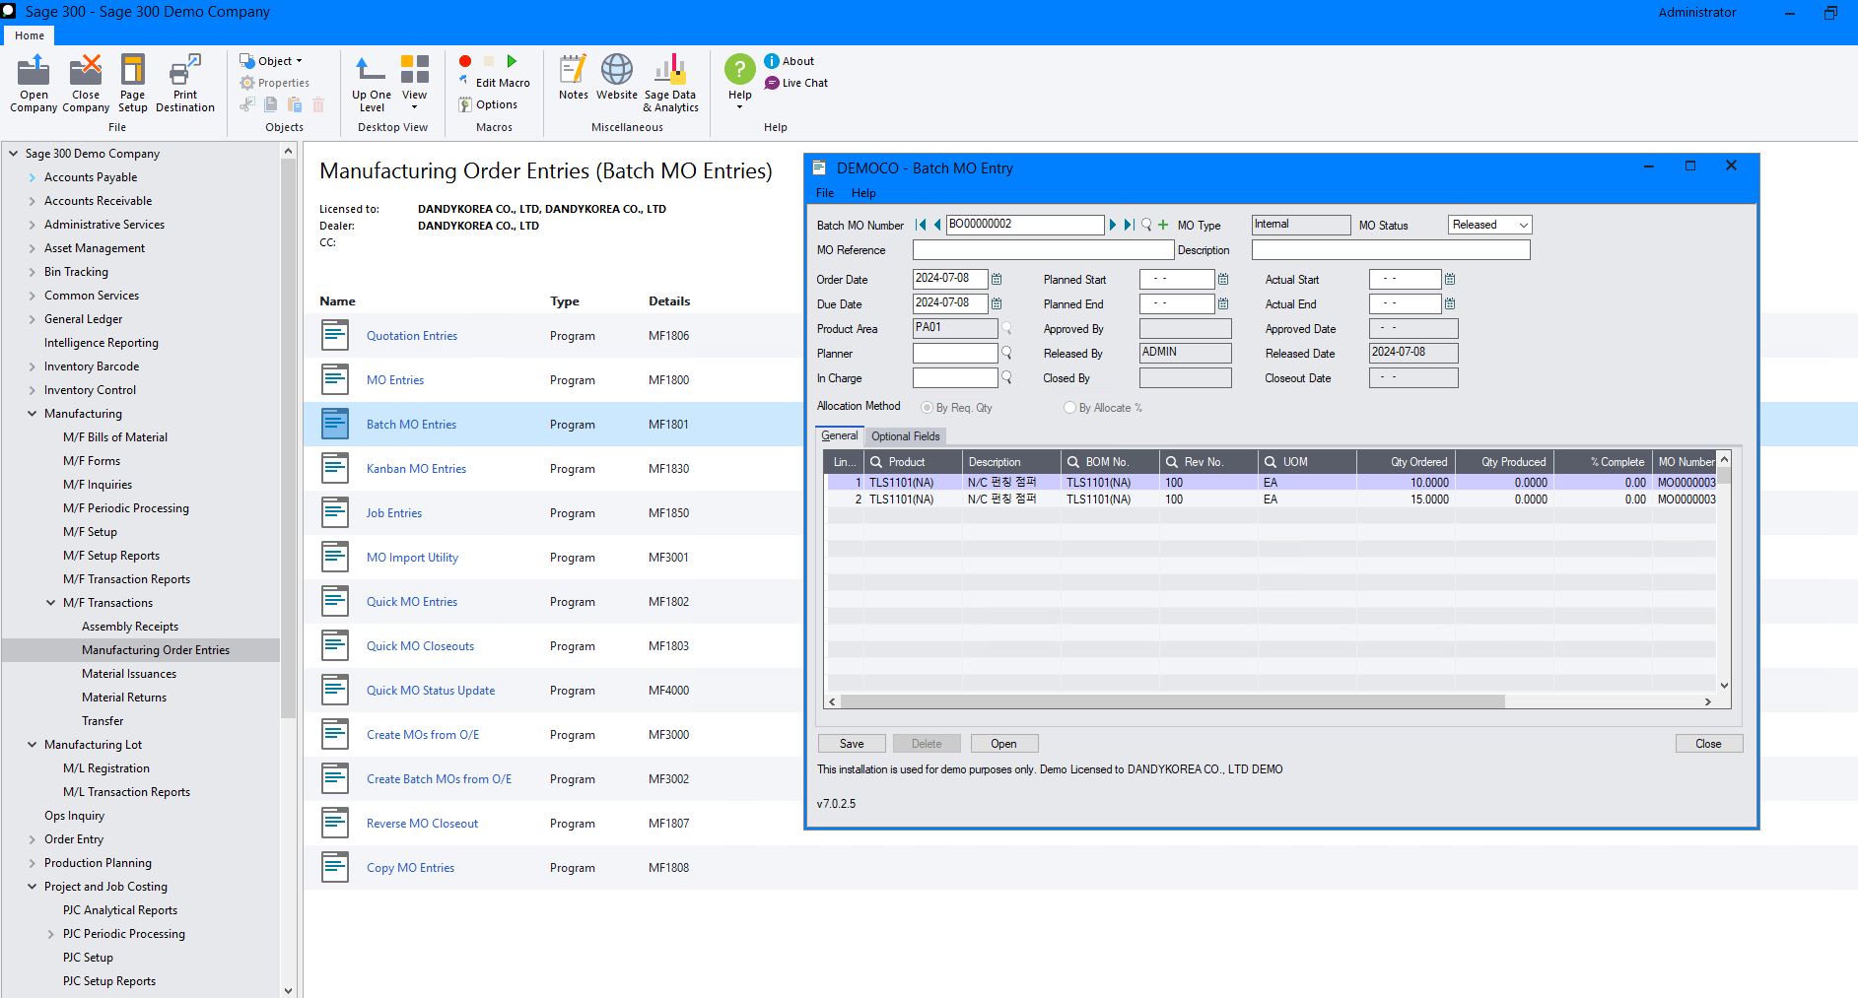Click the Save button

(x=852, y=744)
